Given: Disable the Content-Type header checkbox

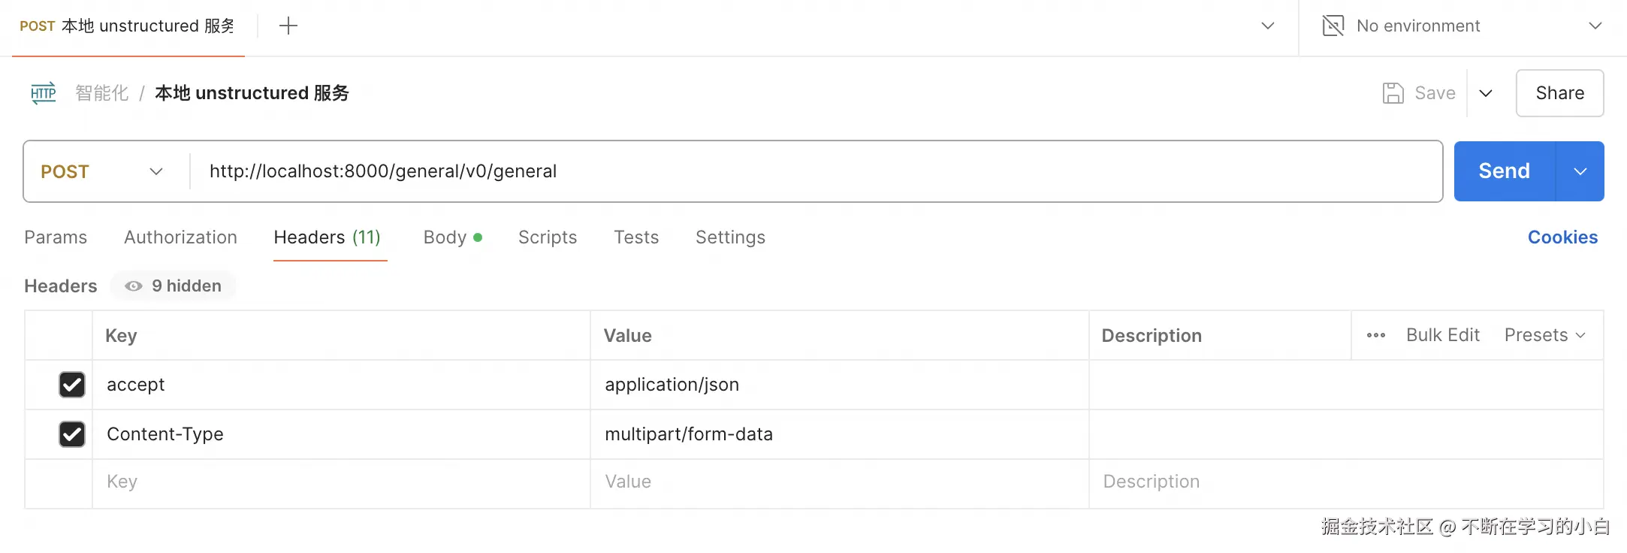Looking at the screenshot, I should click(x=72, y=434).
